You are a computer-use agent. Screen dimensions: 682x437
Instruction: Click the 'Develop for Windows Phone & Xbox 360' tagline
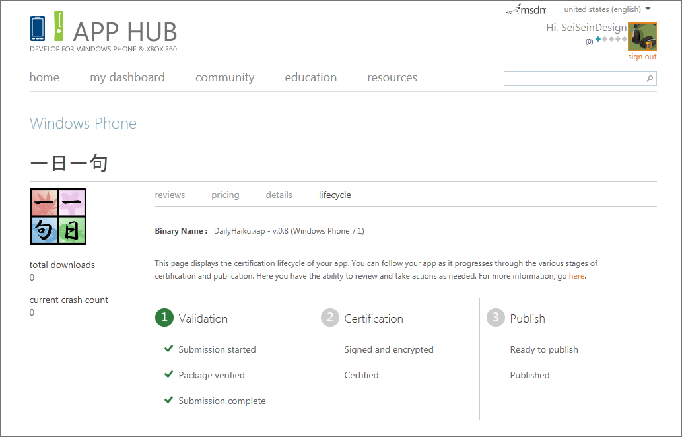104,49
